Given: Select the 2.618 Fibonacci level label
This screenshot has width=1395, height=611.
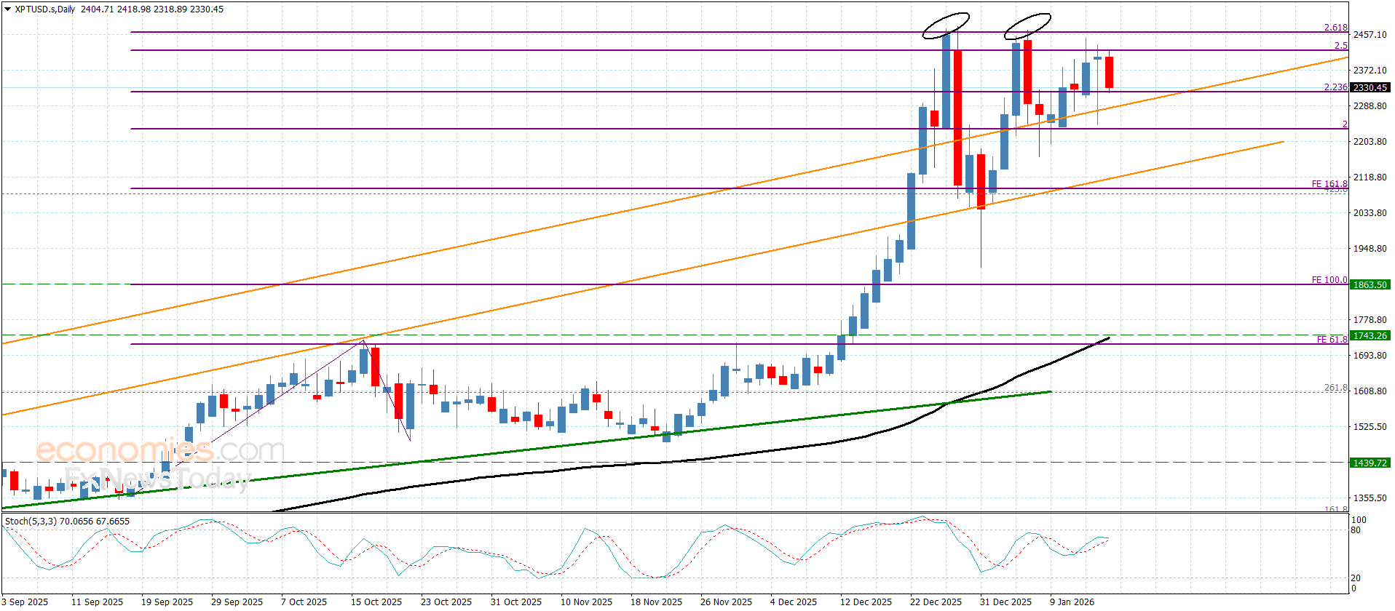Looking at the screenshot, I should pyautogui.click(x=1335, y=28).
